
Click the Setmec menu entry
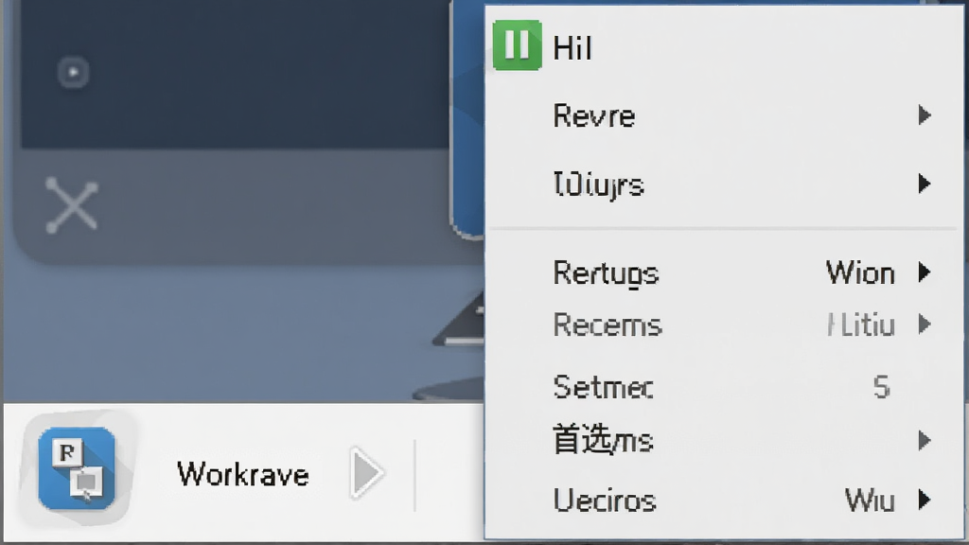[x=723, y=387]
